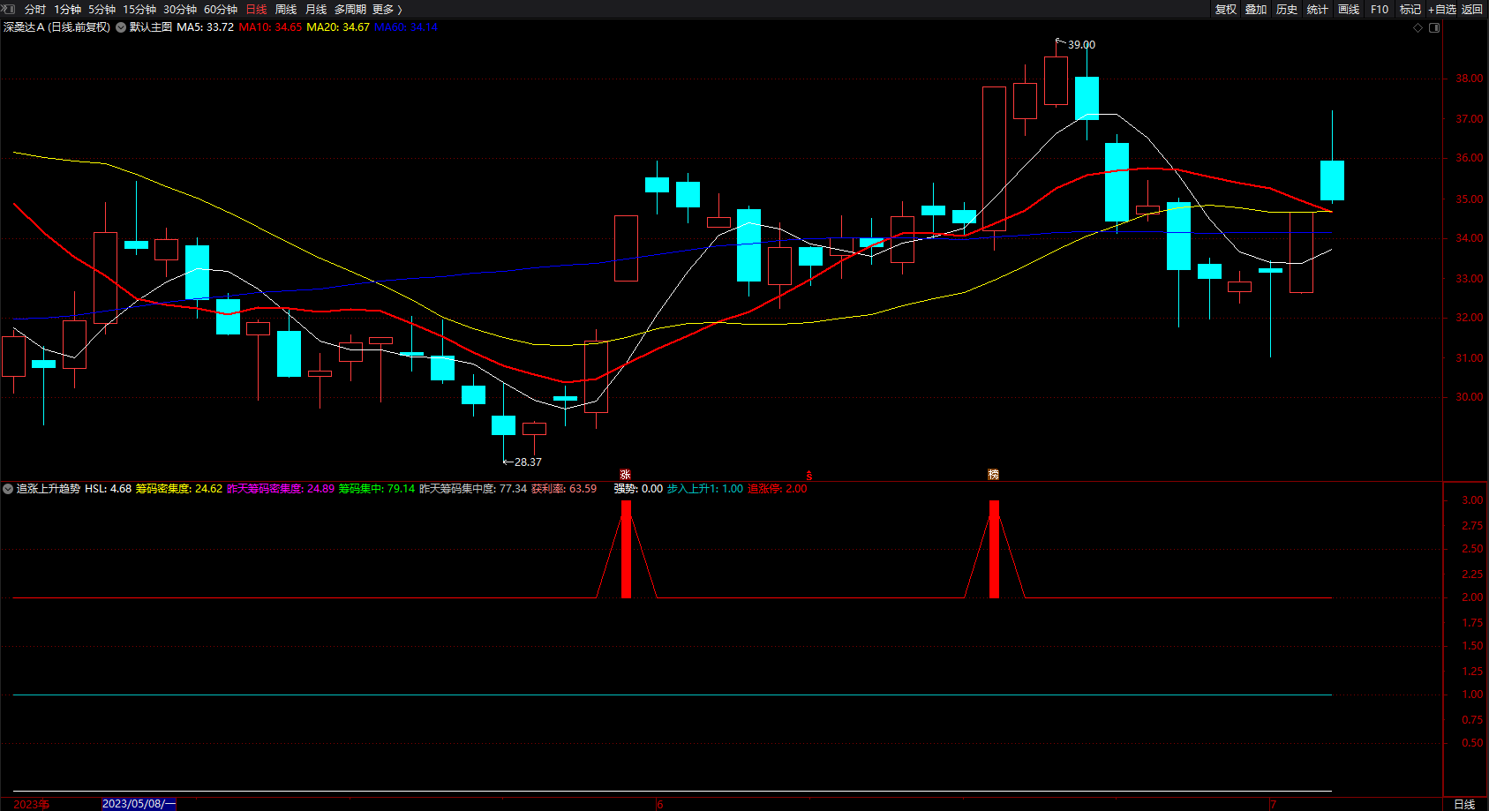Click the 34.00 price axis label

click(x=1469, y=238)
